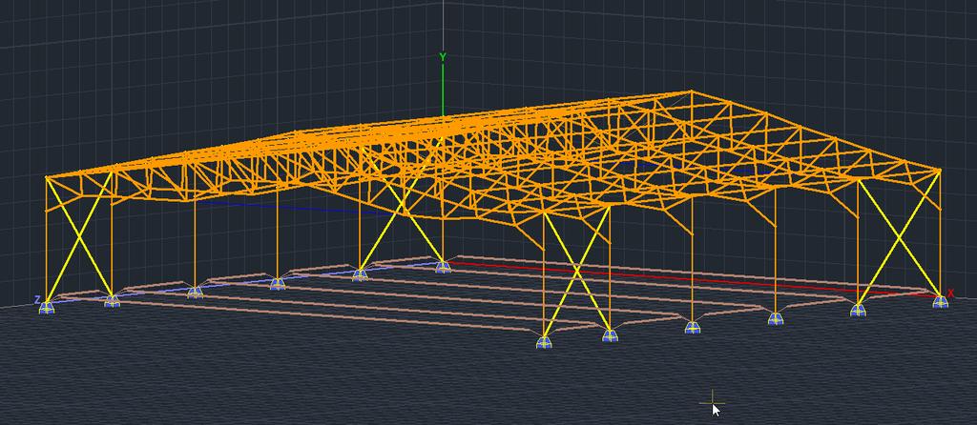Select the roof ridge apex node

click(x=690, y=92)
